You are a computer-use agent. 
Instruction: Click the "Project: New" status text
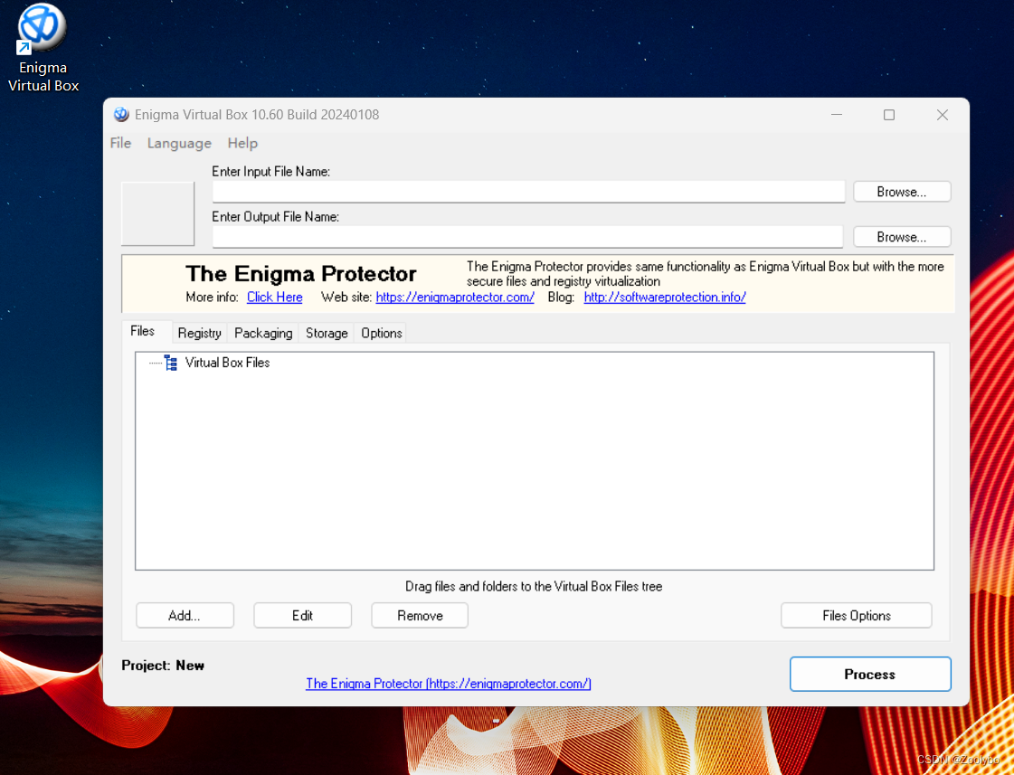point(163,665)
